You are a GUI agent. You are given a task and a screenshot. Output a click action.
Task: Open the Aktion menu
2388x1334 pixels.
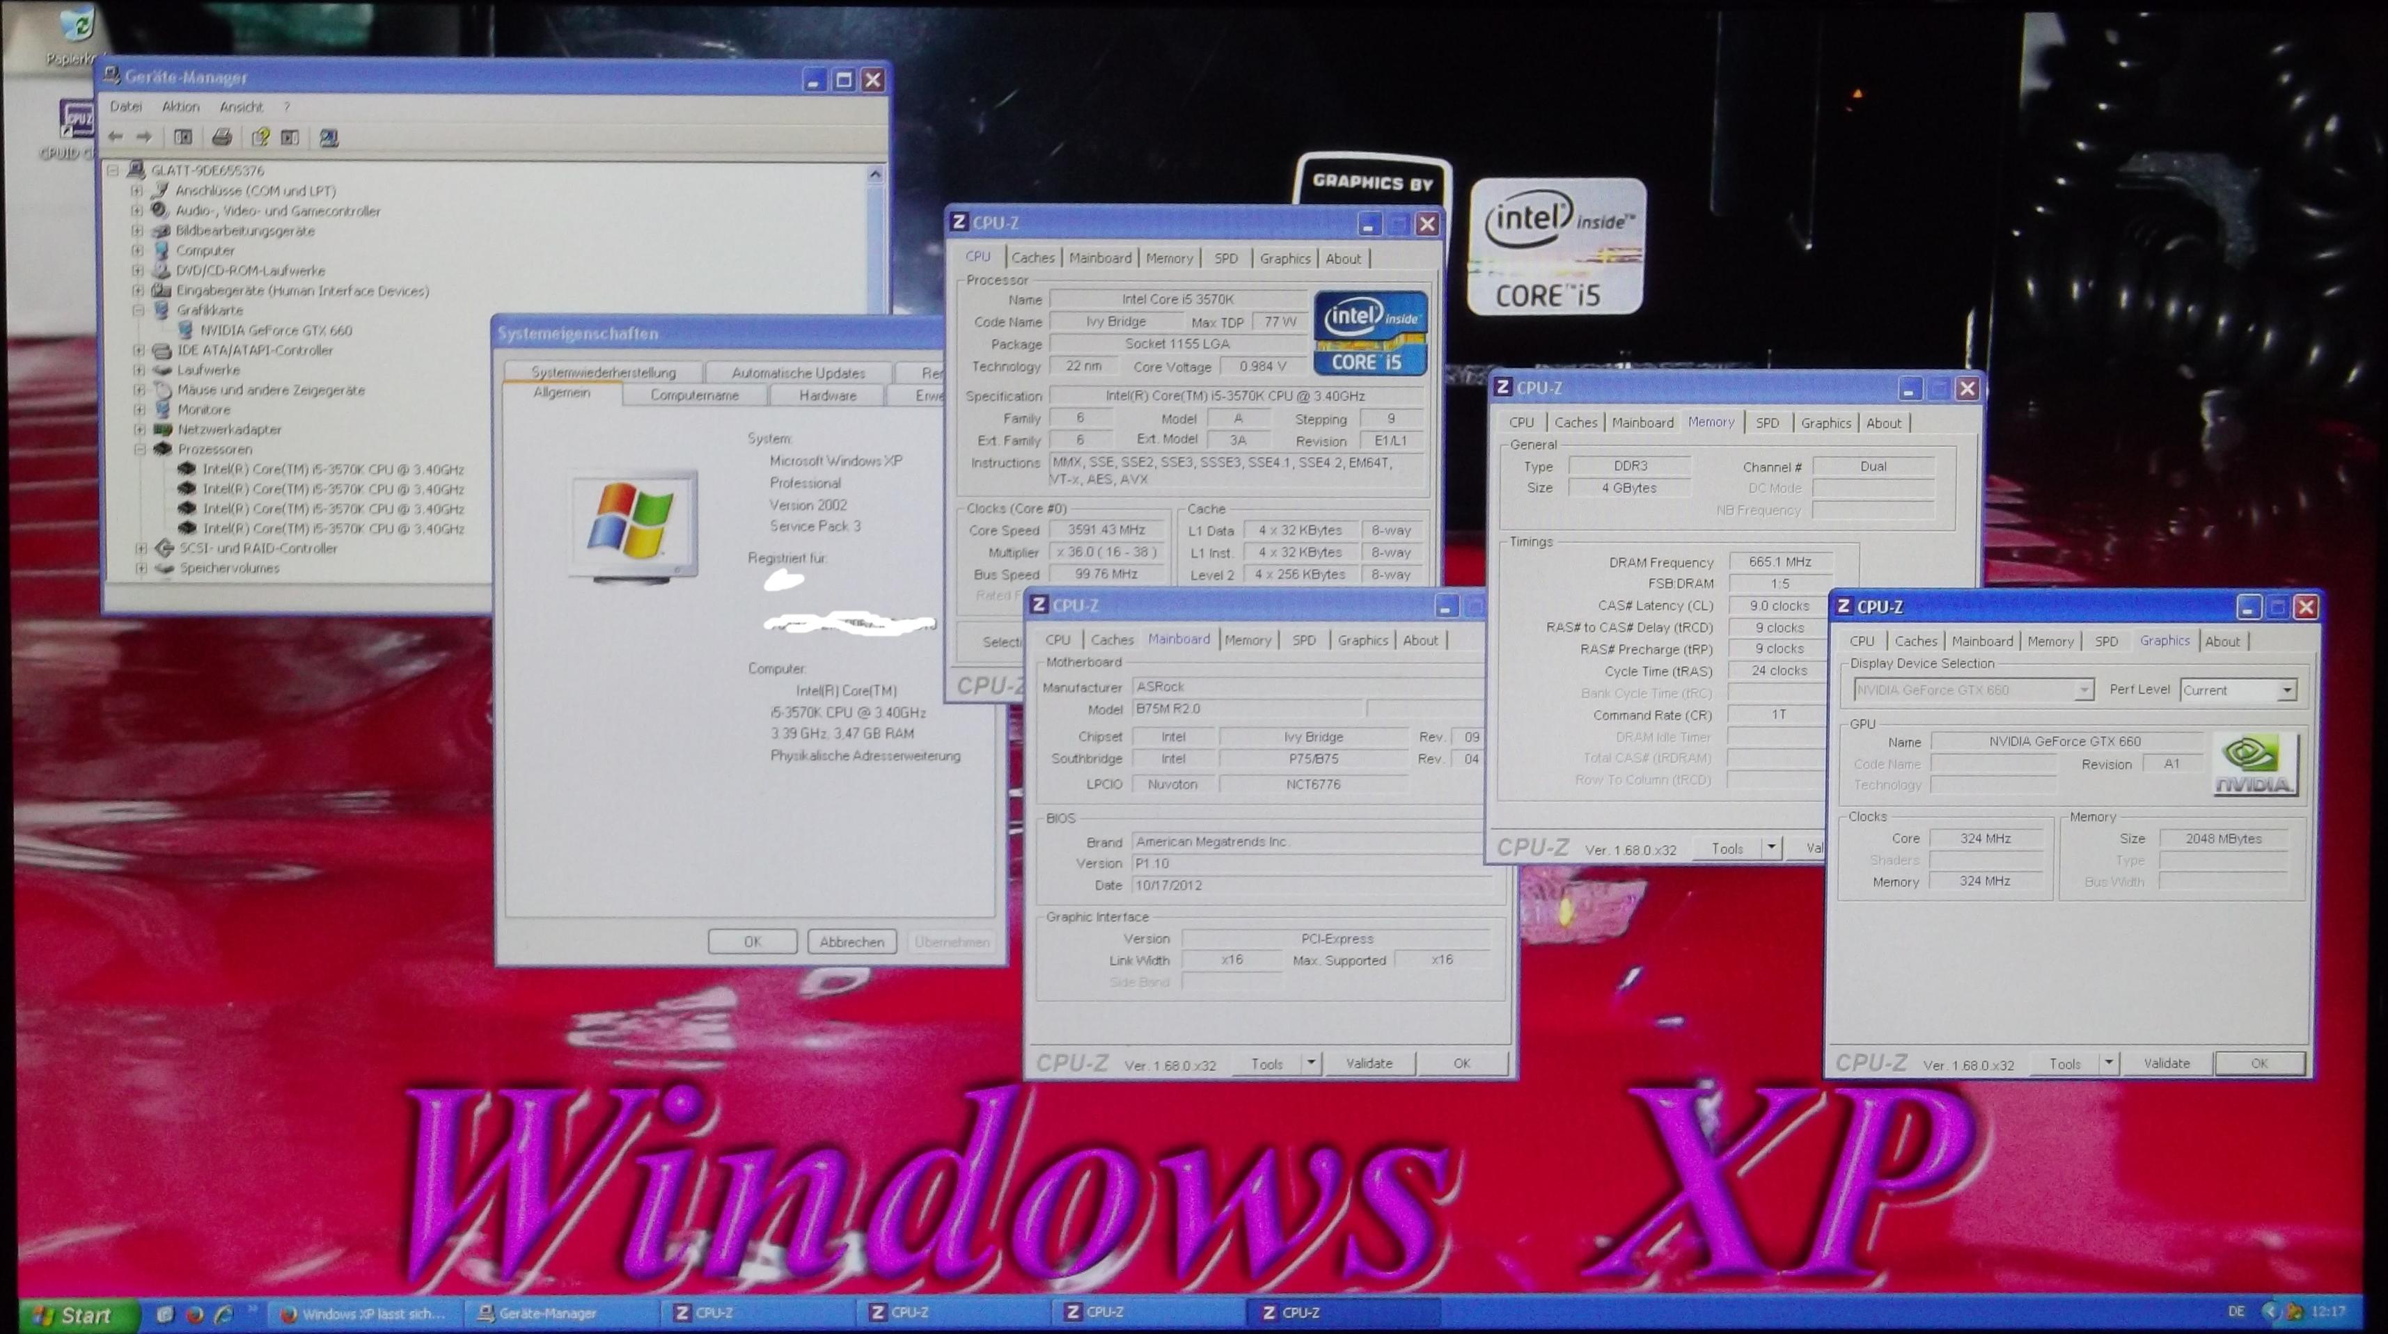pos(180,107)
